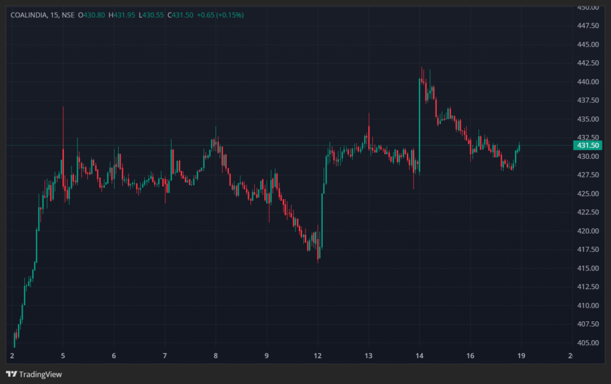Click the COALINDIA symbol name
Image resolution: width=611 pixels, height=384 pixels.
[x=29, y=14]
